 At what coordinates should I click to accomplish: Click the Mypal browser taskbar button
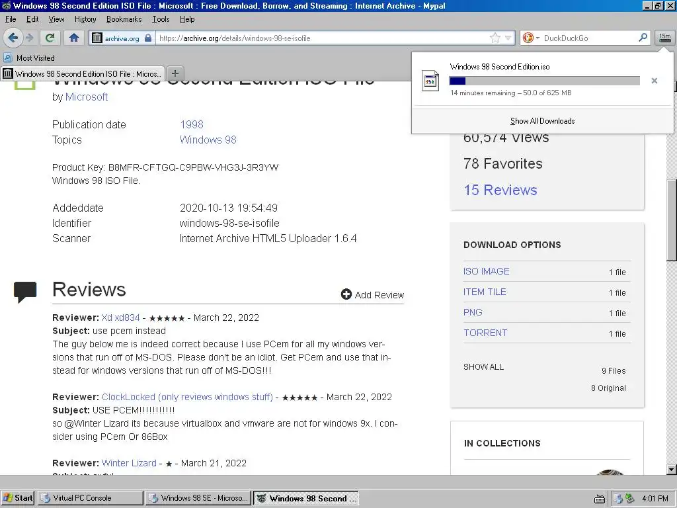[x=306, y=498]
